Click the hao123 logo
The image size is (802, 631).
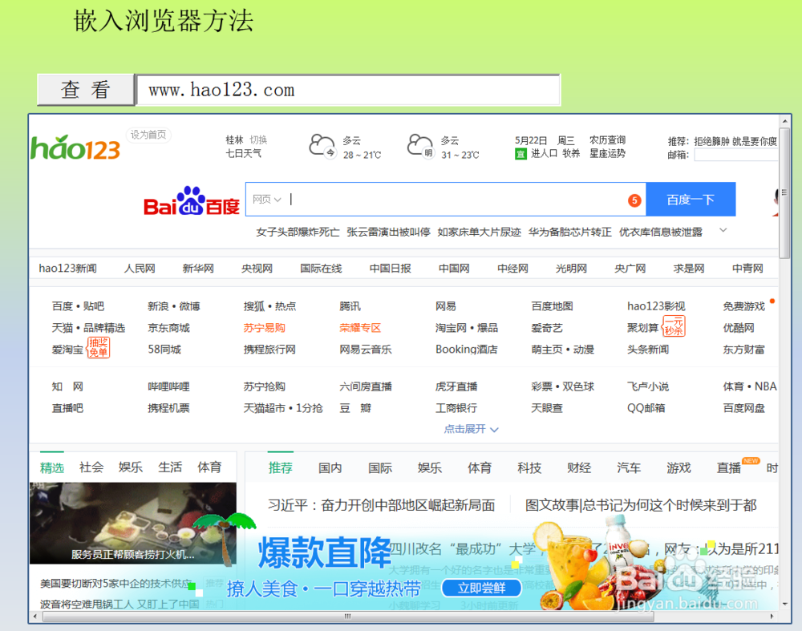click(x=74, y=148)
